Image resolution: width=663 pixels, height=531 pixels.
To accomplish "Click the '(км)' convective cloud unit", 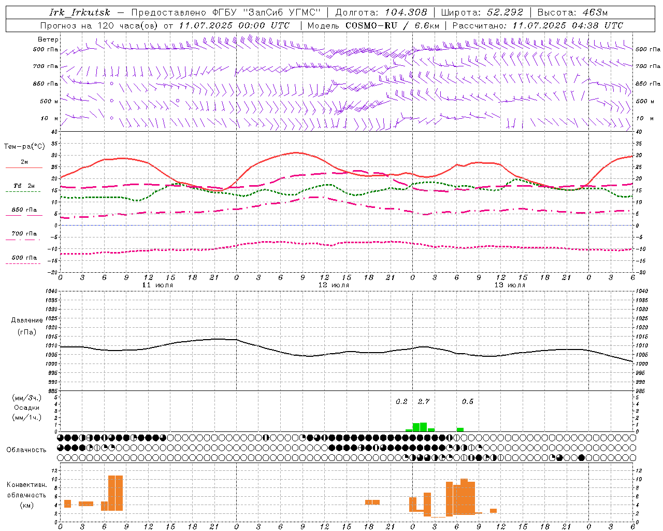I will pyautogui.click(x=27, y=505).
